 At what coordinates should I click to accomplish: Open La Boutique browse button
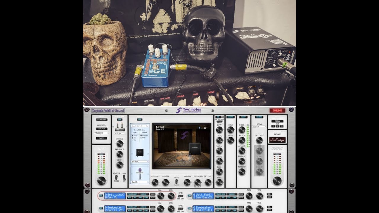(277, 140)
